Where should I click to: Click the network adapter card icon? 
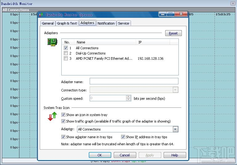[52, 42]
